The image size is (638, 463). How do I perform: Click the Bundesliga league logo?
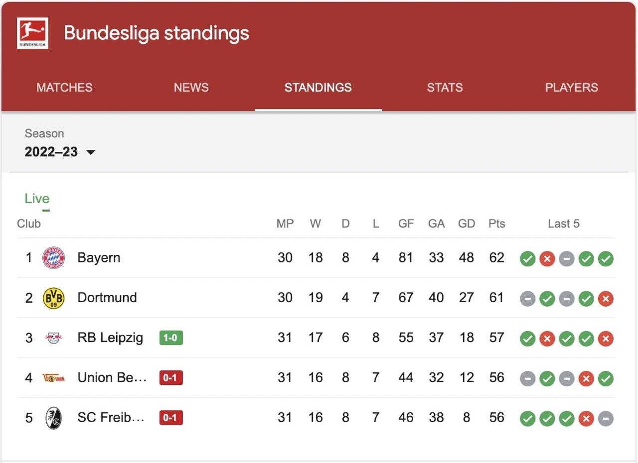(32, 32)
